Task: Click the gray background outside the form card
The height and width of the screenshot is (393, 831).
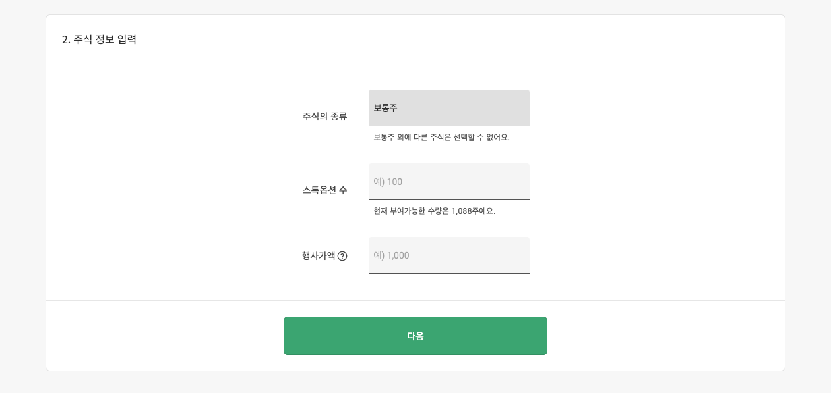Action: tap(20, 197)
